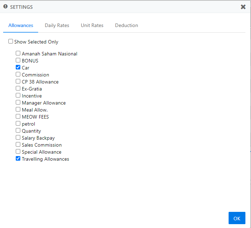The image size is (251, 228).
Task: Check the Special Allowance box
Action: coord(18,152)
